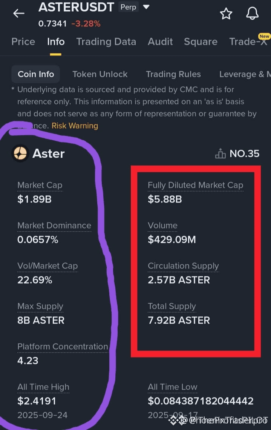Viewport: 271px width, 430px height.
Task: Open the Perp contract type dropdown
Action: (146, 7)
